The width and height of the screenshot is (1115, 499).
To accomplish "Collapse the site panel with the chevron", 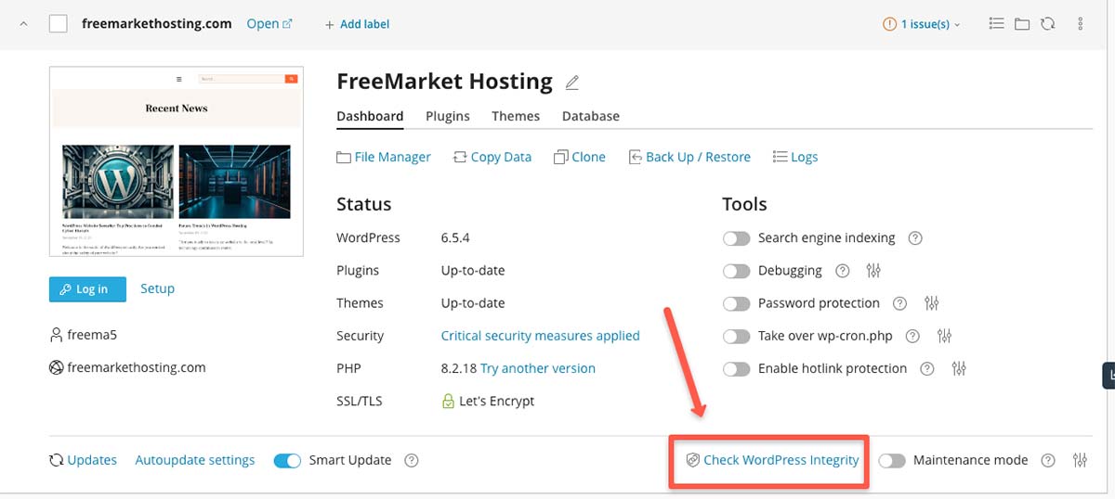I will pyautogui.click(x=23, y=24).
